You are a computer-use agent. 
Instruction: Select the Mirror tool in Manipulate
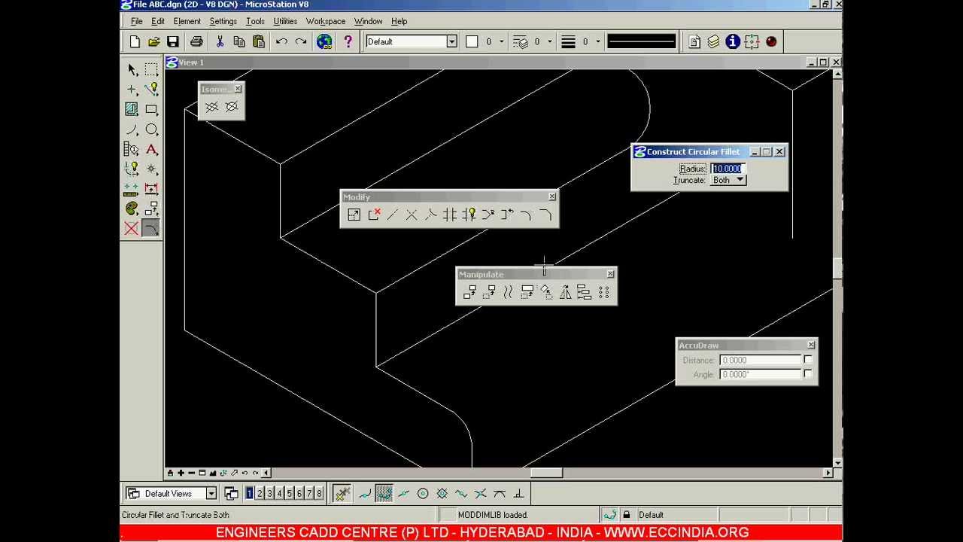click(x=565, y=292)
